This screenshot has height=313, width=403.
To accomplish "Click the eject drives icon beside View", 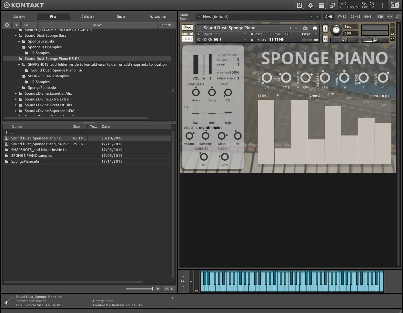I will coord(17,25).
